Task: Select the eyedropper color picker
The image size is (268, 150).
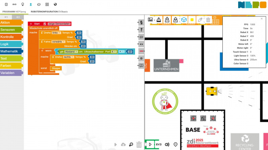Action: click(x=200, y=20)
